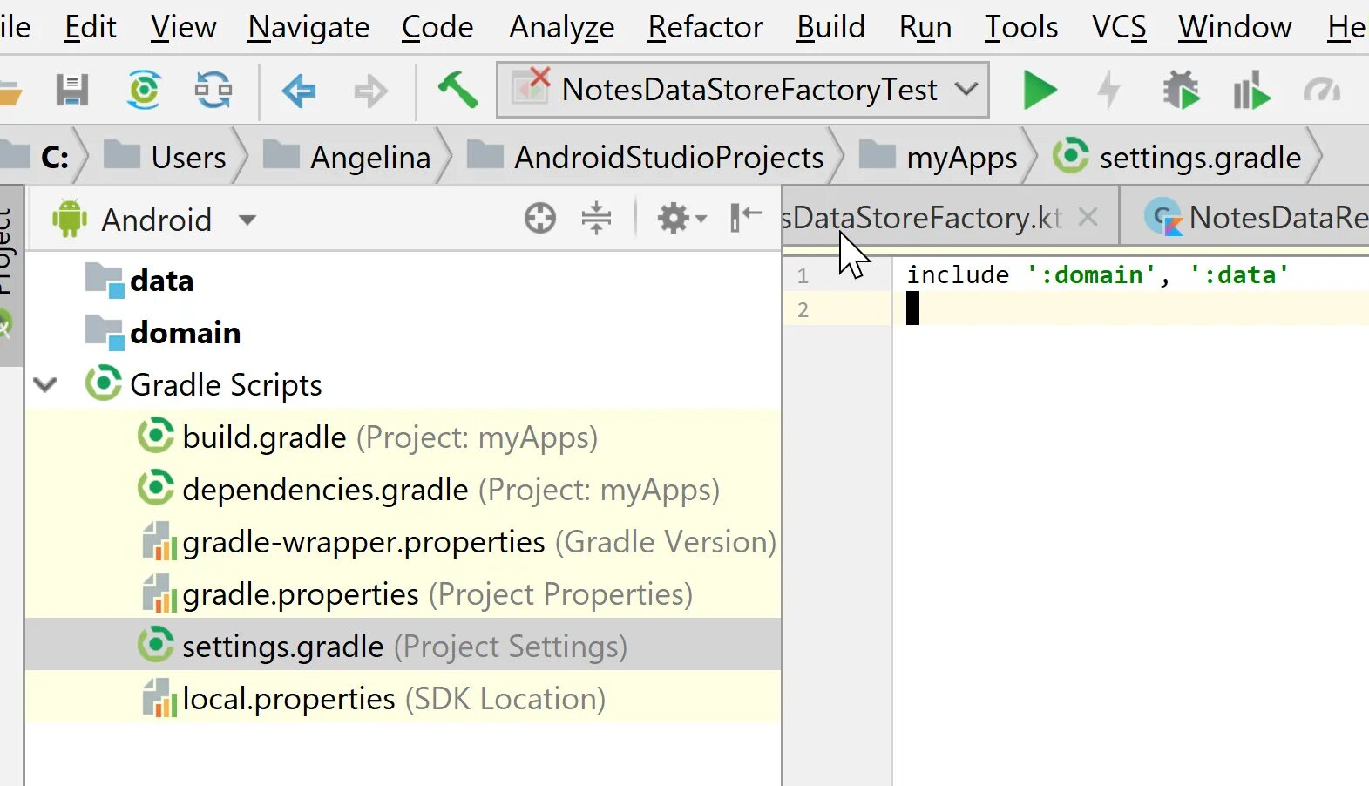Select the domain module in tree
The width and height of the screenshot is (1369, 786).
click(x=163, y=332)
